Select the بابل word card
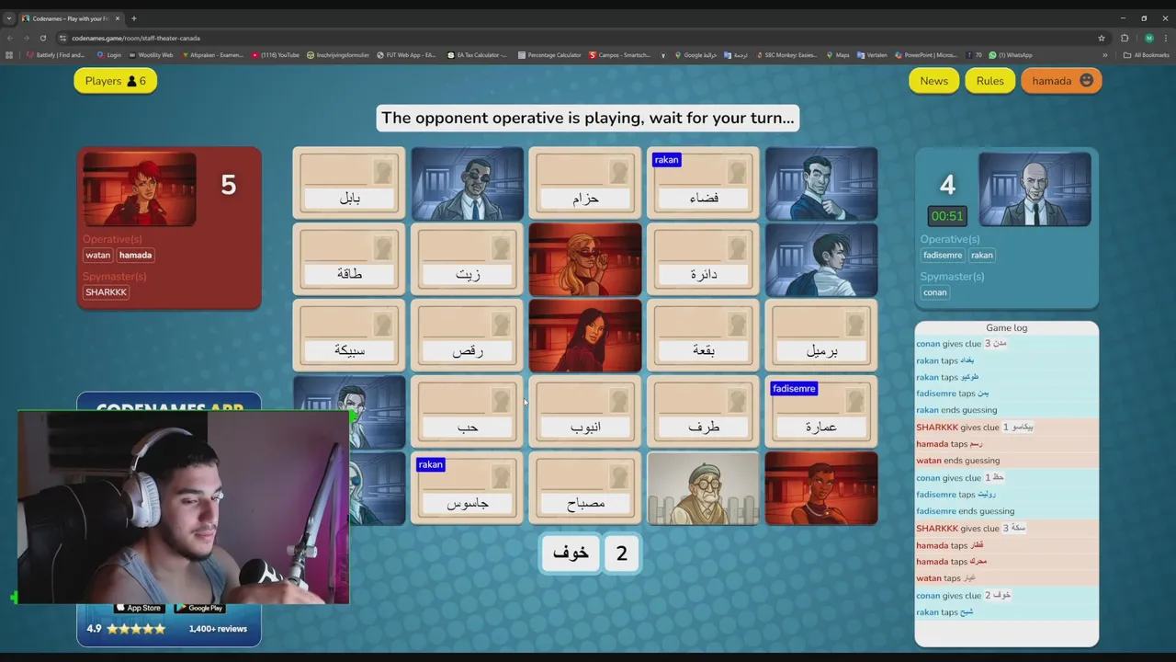Screen dimensions: 1176x662 click(x=349, y=183)
